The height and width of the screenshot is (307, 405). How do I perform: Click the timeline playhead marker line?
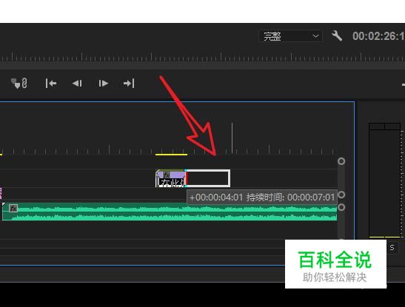coord(232,138)
